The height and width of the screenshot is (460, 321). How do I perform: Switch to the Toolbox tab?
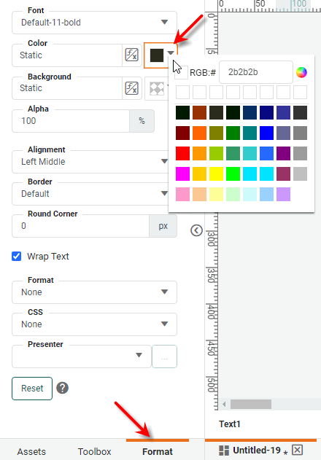(94, 451)
